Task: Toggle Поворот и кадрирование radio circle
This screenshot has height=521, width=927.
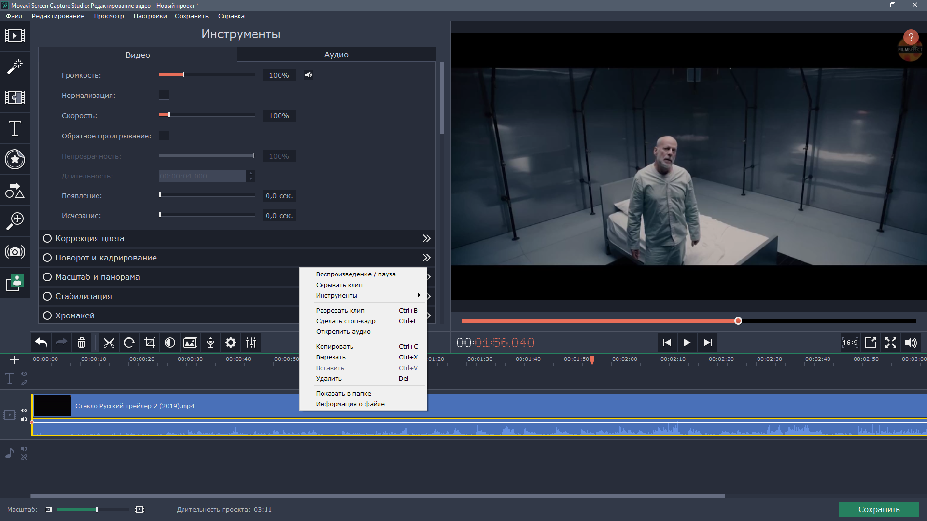Action: coord(47,258)
